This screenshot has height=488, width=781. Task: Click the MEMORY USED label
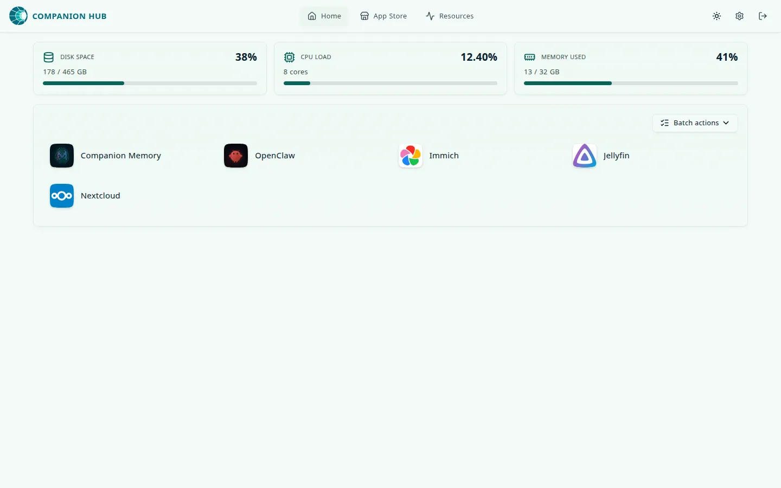click(564, 57)
